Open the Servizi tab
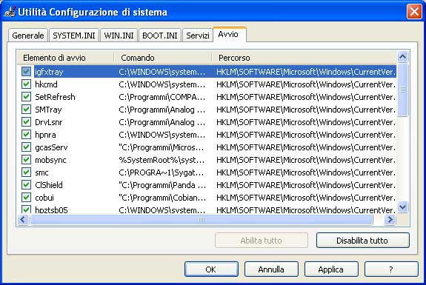Image resolution: width=426 pixels, height=285 pixels. [x=198, y=36]
